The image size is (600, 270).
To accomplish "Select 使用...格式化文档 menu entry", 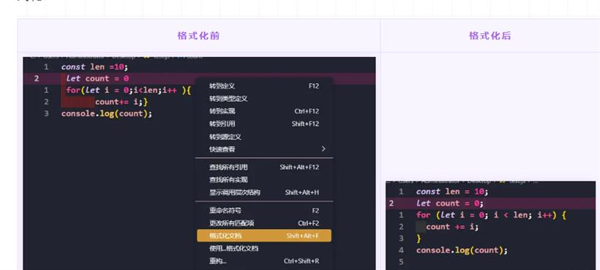I will coord(264,248).
